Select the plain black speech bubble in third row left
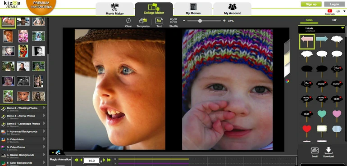Image resolution: width=347 pixels, height=166 pixels. pos(307,71)
